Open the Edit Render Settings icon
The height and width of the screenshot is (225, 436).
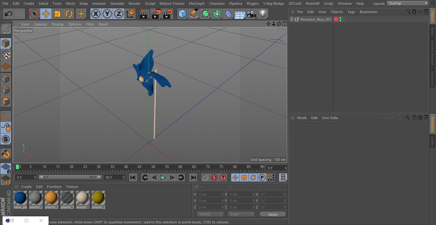[x=168, y=14]
